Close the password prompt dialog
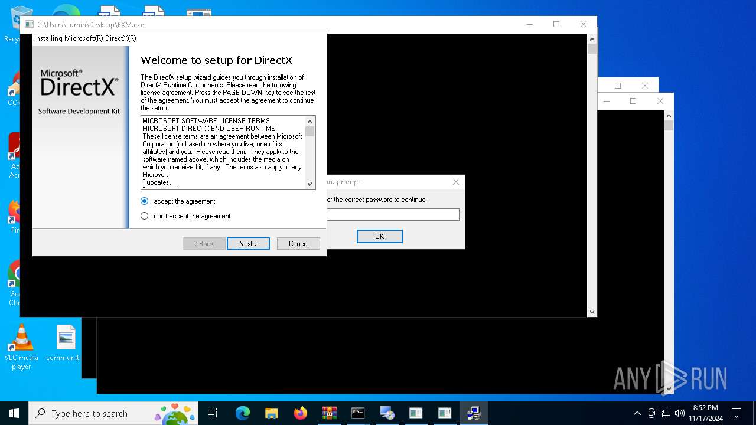 [x=455, y=182]
